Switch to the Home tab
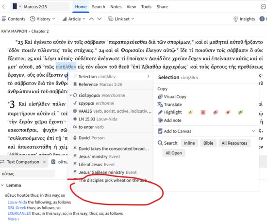267x221 pixels. (81, 7)
